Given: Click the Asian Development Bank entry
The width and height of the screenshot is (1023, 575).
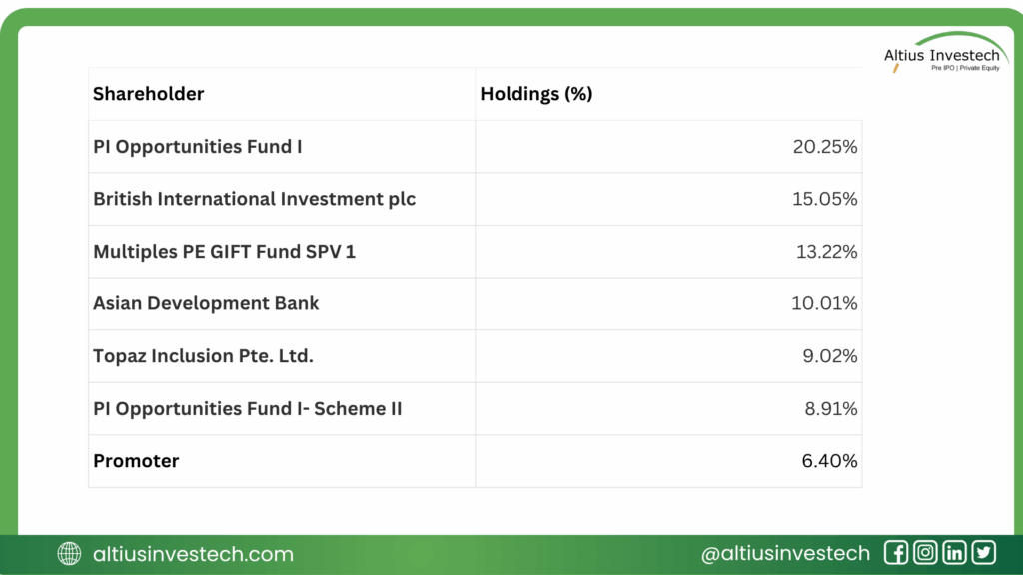Looking at the screenshot, I should pos(207,303).
